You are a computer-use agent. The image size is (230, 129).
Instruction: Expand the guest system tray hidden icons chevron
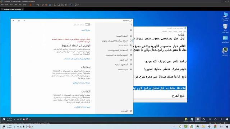pyautogui.click(x=30, y=119)
